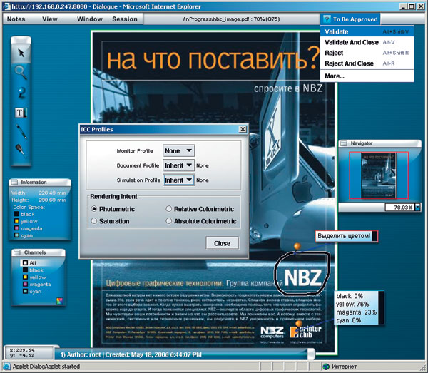The width and height of the screenshot is (428, 373).
Task: Select the pushpin note tool
Action: pyautogui.click(x=21, y=92)
